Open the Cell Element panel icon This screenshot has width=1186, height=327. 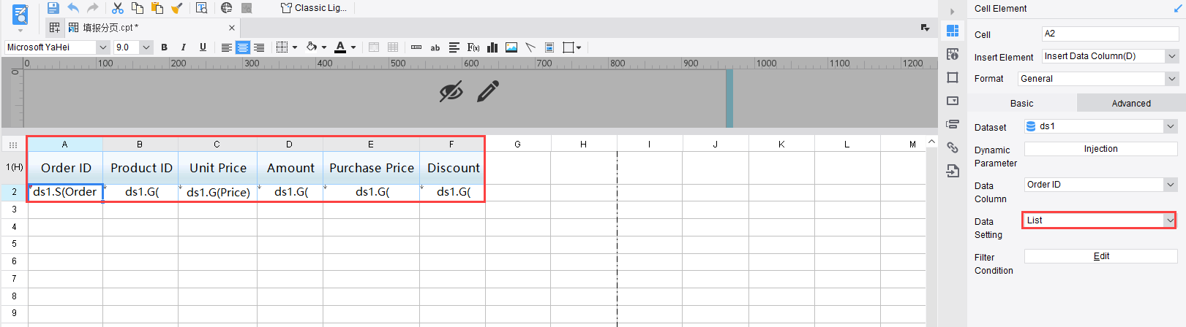pyautogui.click(x=953, y=31)
